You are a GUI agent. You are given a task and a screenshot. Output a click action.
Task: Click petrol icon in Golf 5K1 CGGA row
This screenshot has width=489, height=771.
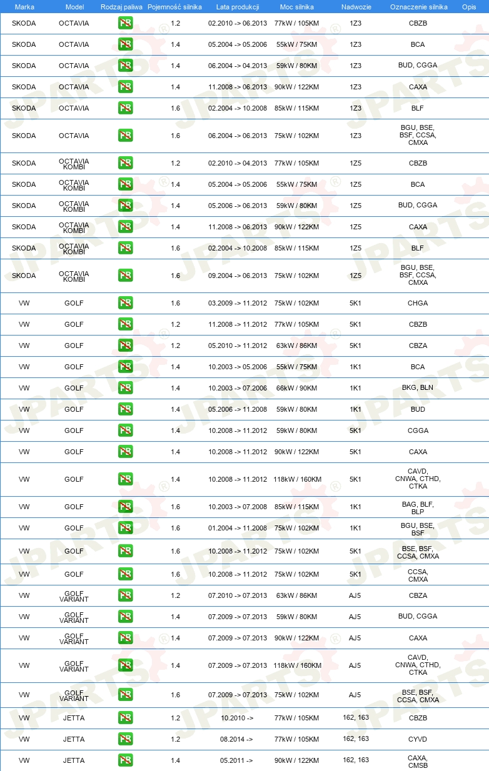(x=125, y=430)
